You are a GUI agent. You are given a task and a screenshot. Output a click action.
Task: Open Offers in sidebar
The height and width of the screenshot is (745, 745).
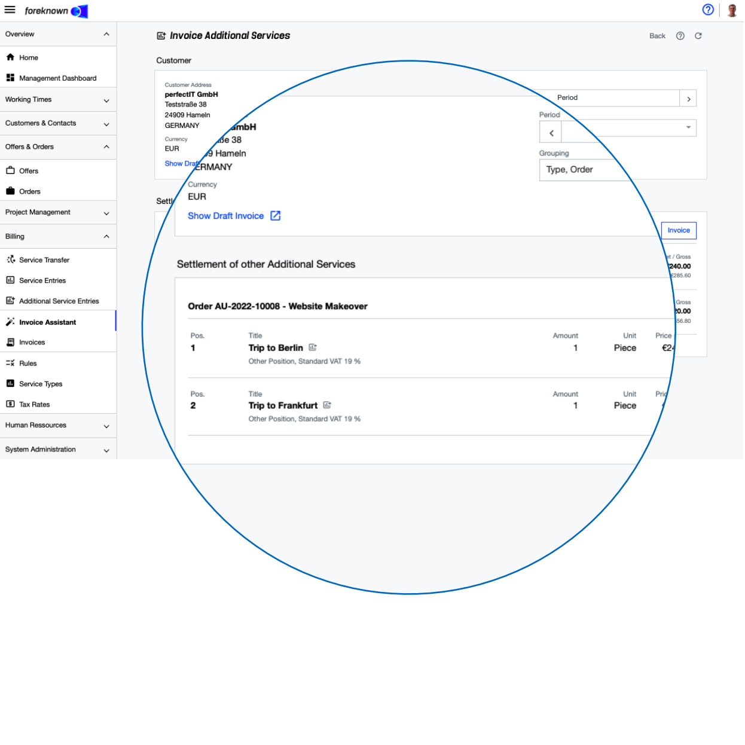(x=29, y=171)
